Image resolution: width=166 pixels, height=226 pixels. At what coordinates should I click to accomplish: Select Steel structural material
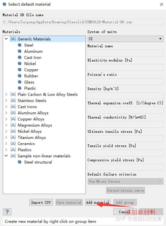click(x=38, y=162)
